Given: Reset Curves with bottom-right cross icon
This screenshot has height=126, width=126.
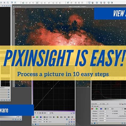Looking at the screenshot, I should coord(74,124).
